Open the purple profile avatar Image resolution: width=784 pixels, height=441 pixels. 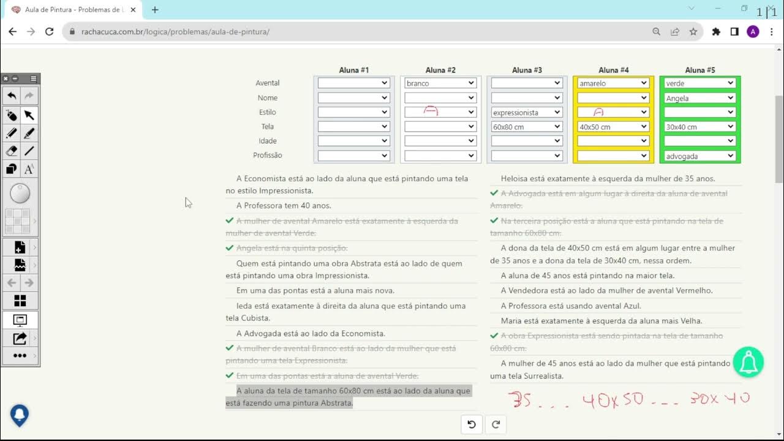[x=753, y=32]
